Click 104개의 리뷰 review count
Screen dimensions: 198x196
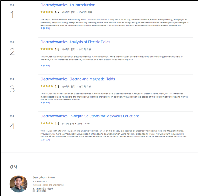(85, 12)
